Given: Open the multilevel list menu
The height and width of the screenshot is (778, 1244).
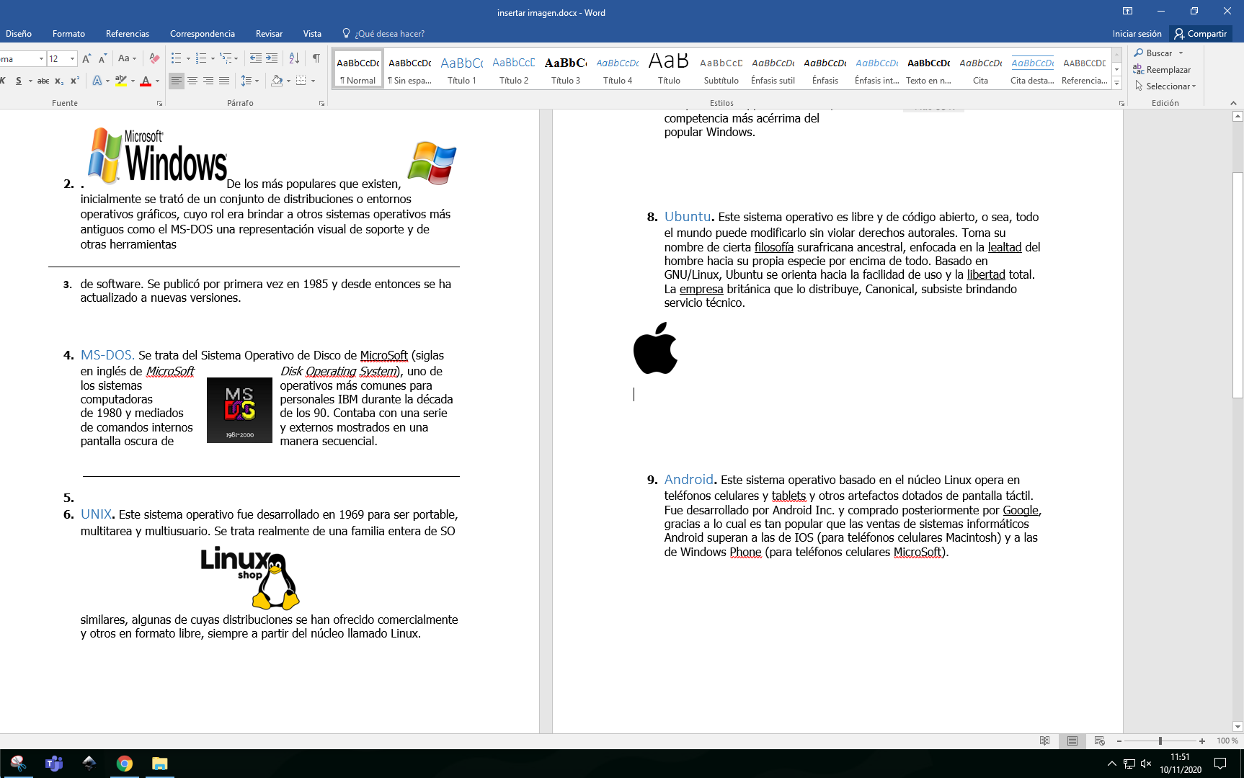Looking at the screenshot, I should click(x=229, y=58).
